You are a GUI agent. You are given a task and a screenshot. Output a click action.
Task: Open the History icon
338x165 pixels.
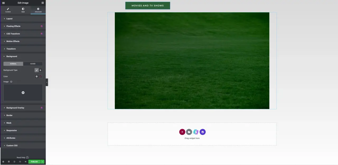pos(14,162)
